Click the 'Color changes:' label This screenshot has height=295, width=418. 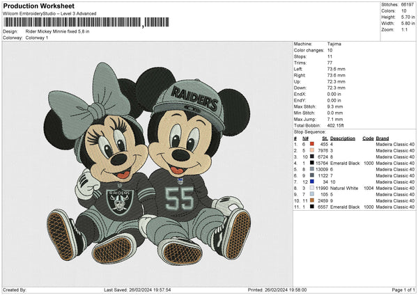[x=309, y=50]
